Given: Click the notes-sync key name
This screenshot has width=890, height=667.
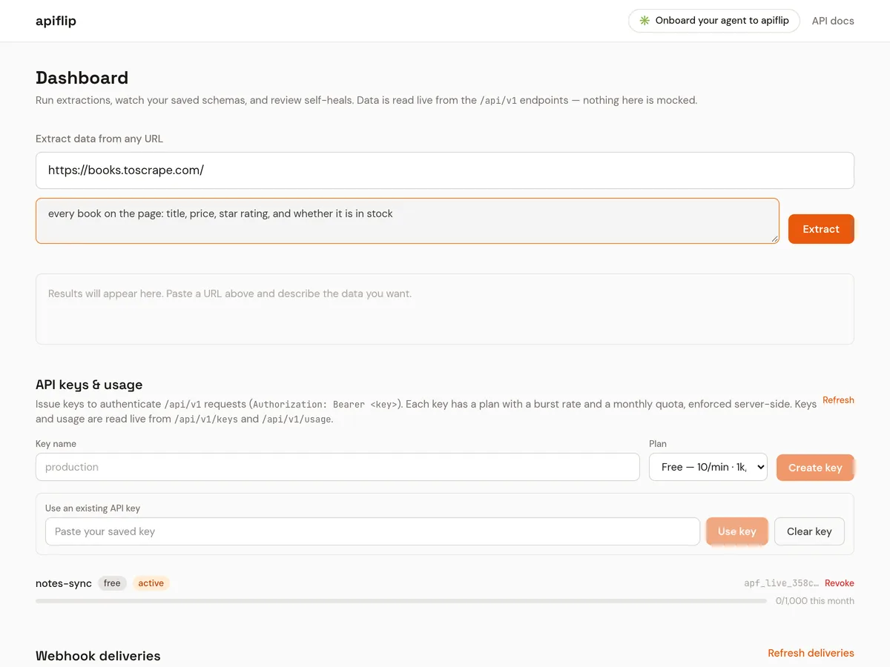Looking at the screenshot, I should 64,583.
